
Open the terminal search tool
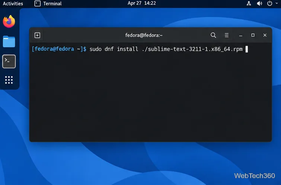pos(213,35)
